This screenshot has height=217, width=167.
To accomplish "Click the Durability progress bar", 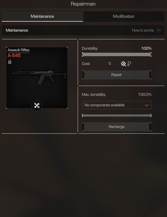I will click(x=117, y=54).
